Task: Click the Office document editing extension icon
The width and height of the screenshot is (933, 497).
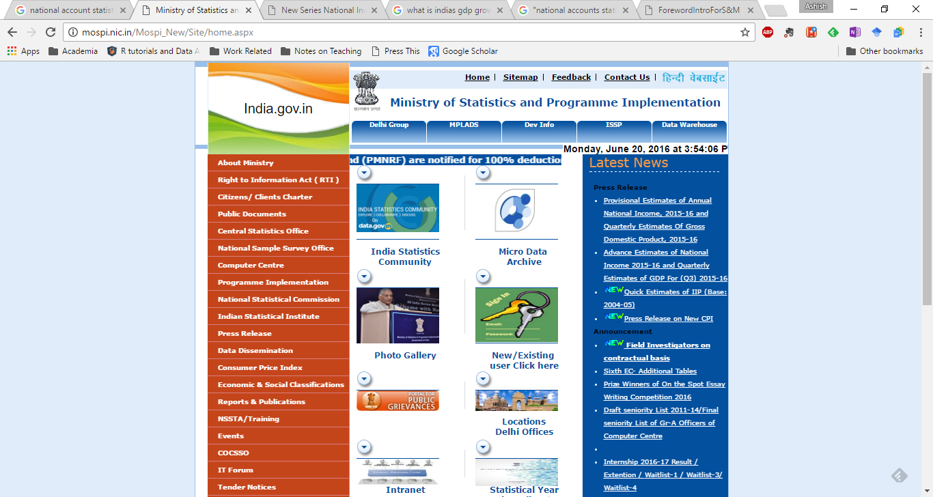Action: point(899,32)
